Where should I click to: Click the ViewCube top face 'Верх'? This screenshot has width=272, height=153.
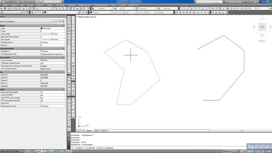point(262,27)
